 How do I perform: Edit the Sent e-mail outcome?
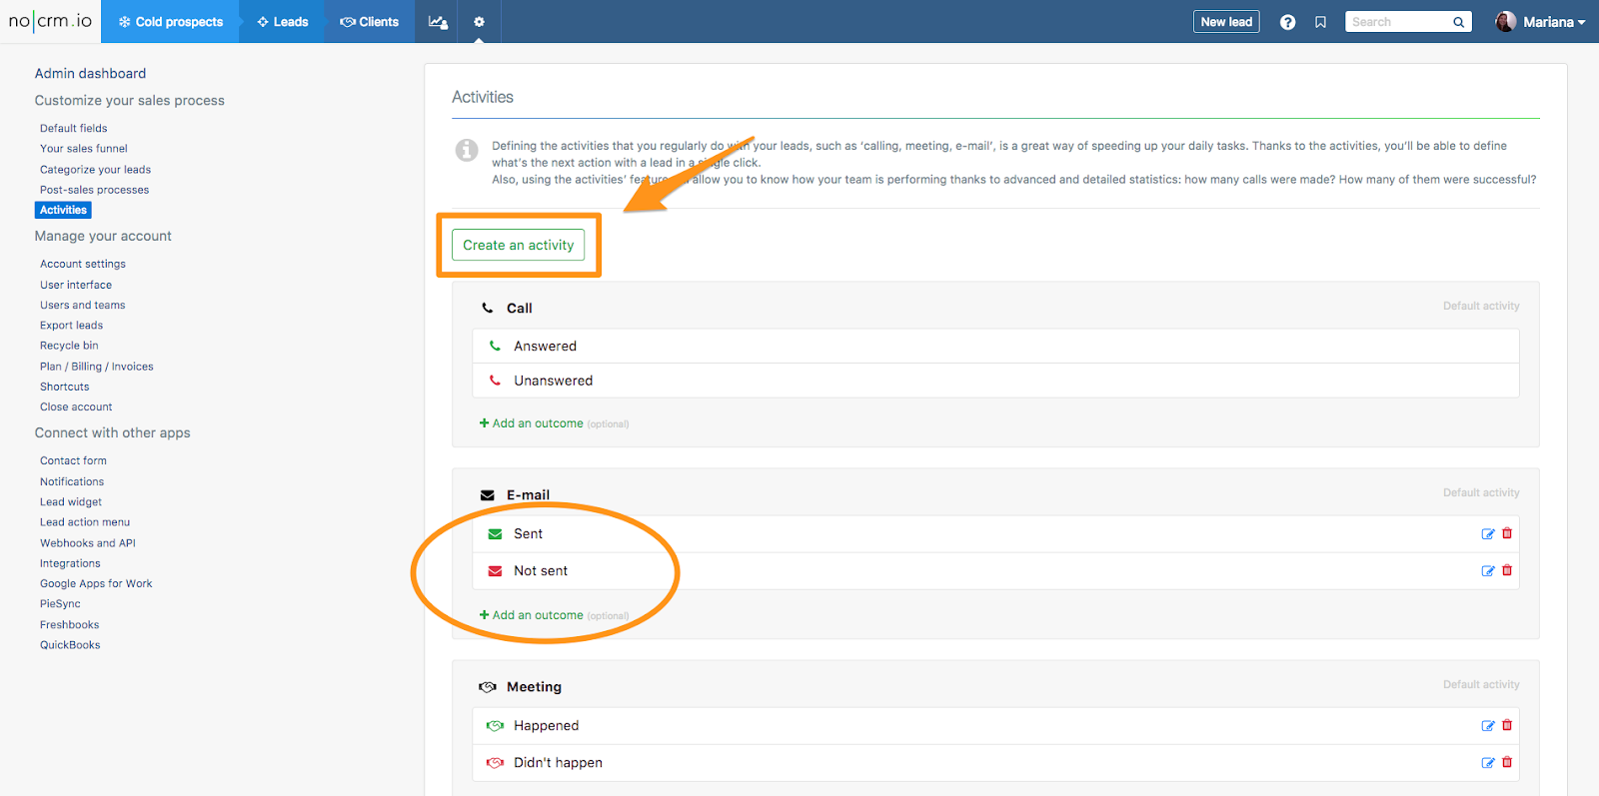pos(1487,534)
